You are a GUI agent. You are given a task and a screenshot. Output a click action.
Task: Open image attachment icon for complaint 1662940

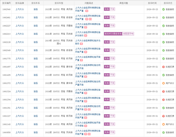tap(87, 11)
